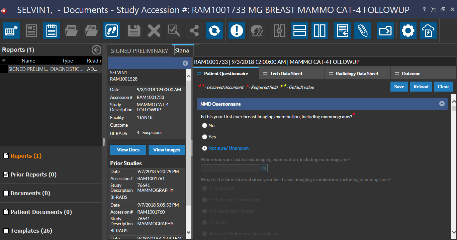This screenshot has height=240, width=457.
Task: Switch to vertical split layout icon
Action: [319, 30]
